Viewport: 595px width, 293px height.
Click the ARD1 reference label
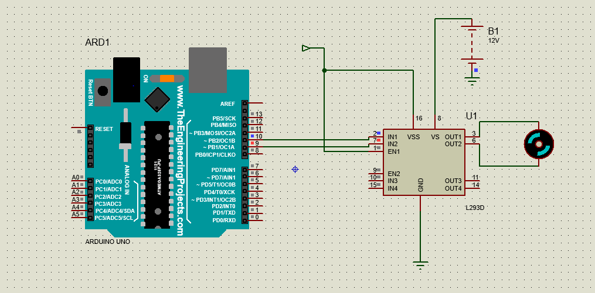tap(97, 42)
